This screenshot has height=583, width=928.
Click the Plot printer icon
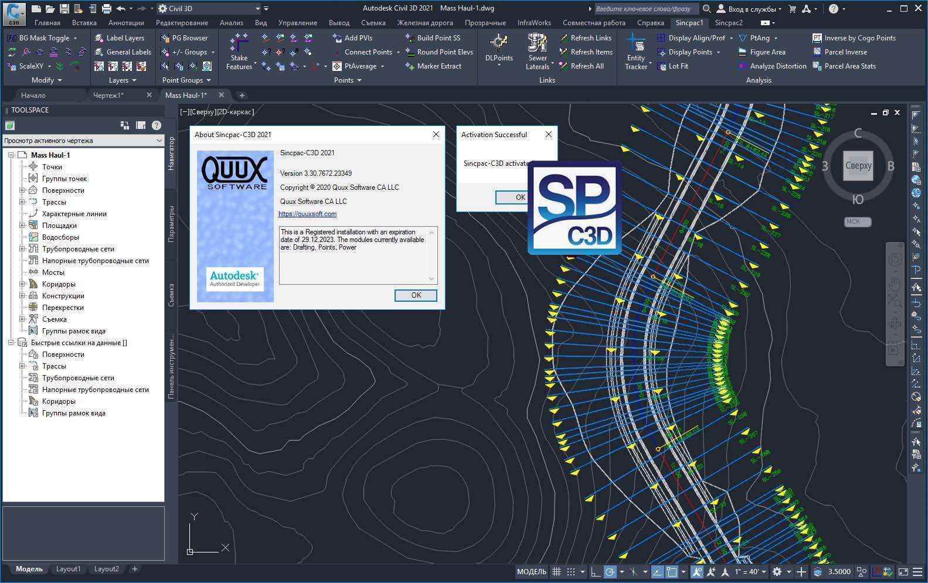point(106,8)
